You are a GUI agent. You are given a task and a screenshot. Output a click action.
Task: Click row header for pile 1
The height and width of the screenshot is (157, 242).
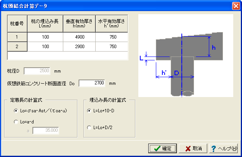[x=17, y=37]
